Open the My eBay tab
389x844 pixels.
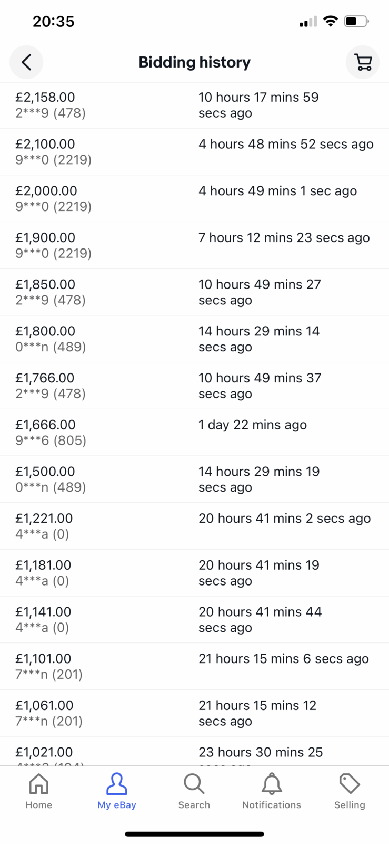(x=117, y=791)
